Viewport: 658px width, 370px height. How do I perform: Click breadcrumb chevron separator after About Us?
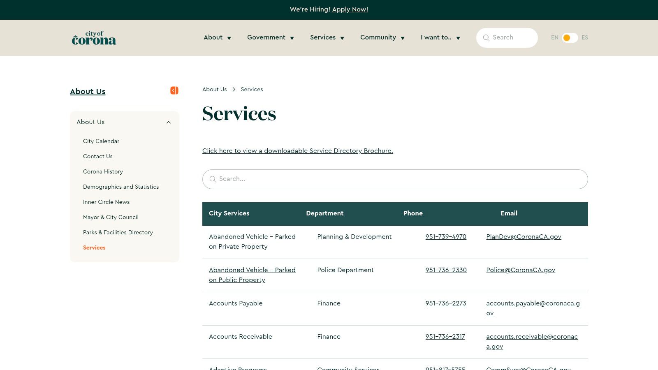pyautogui.click(x=234, y=90)
